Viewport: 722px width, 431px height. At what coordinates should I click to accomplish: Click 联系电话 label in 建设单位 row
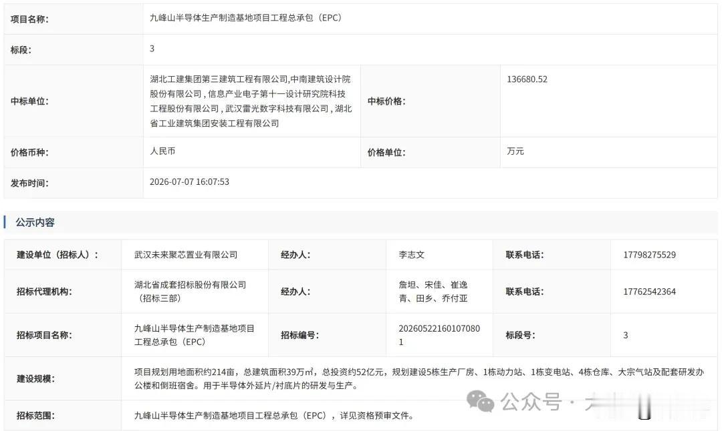click(525, 255)
